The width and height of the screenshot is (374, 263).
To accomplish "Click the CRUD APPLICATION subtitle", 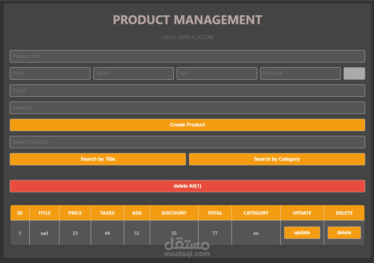I will point(187,37).
